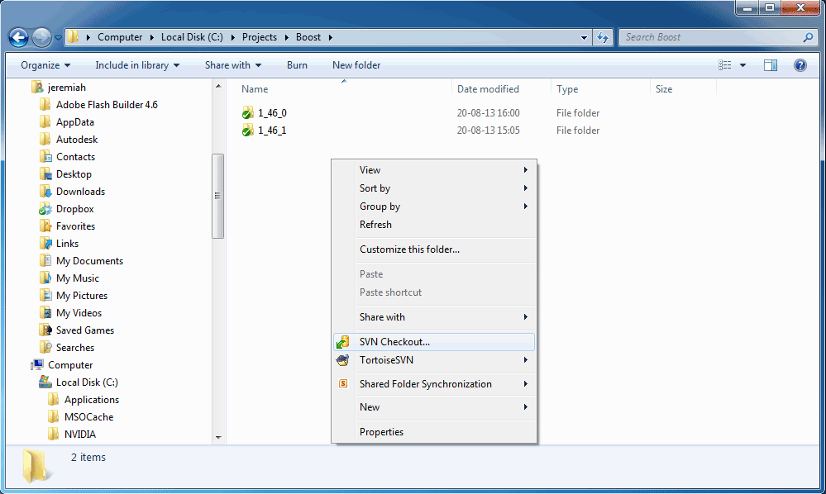
Task: Click the My Music folder icon
Action: coord(45,278)
